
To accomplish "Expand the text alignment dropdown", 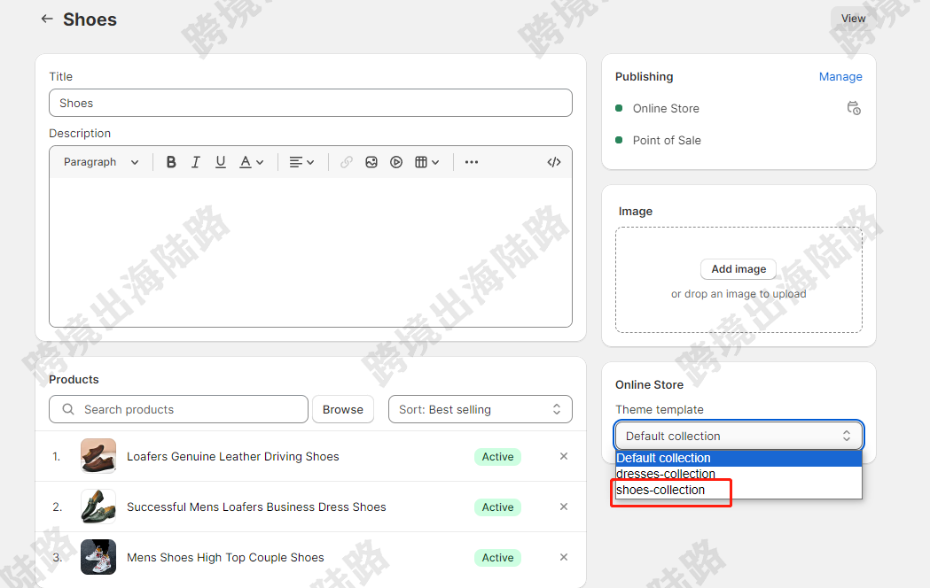I will [301, 162].
